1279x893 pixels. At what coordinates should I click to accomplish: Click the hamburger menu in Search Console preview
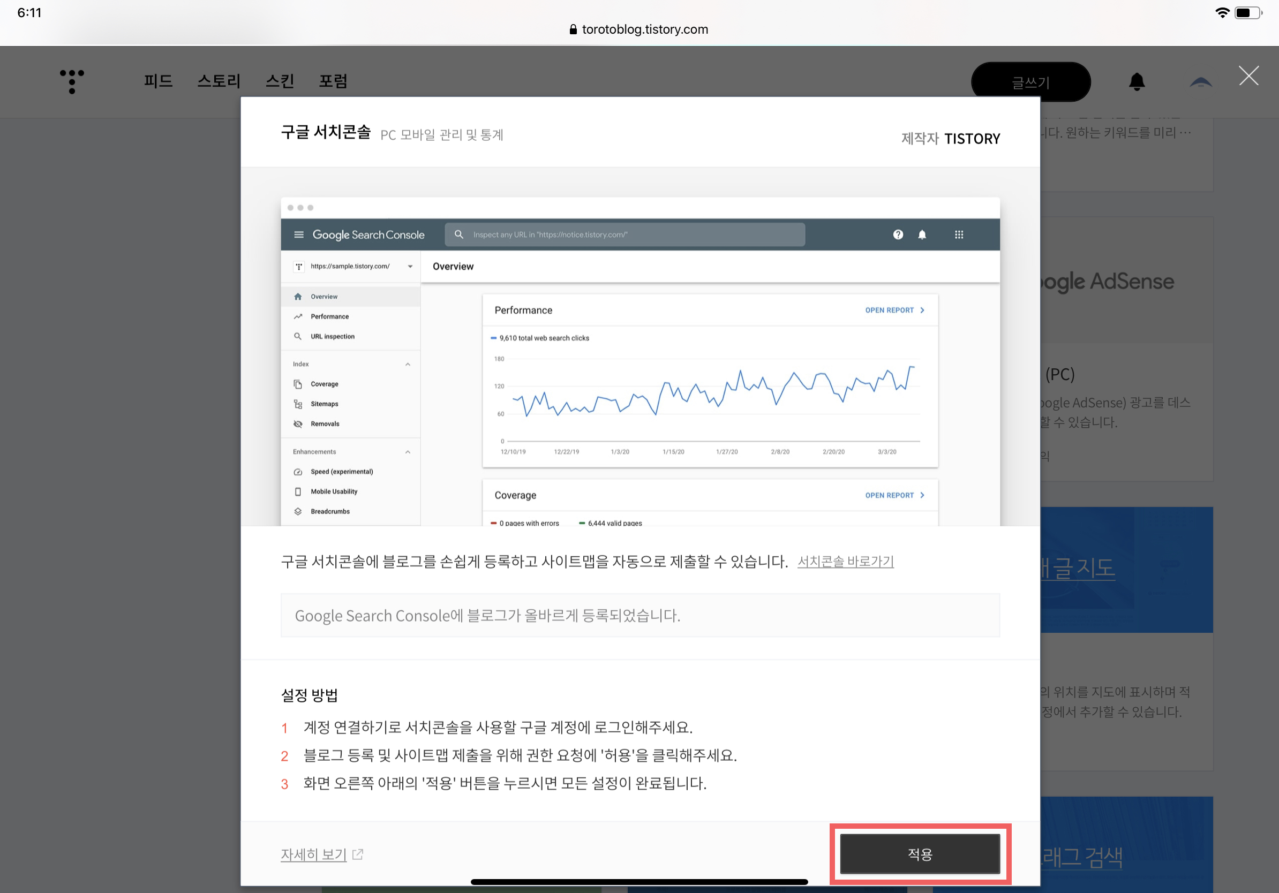298,234
